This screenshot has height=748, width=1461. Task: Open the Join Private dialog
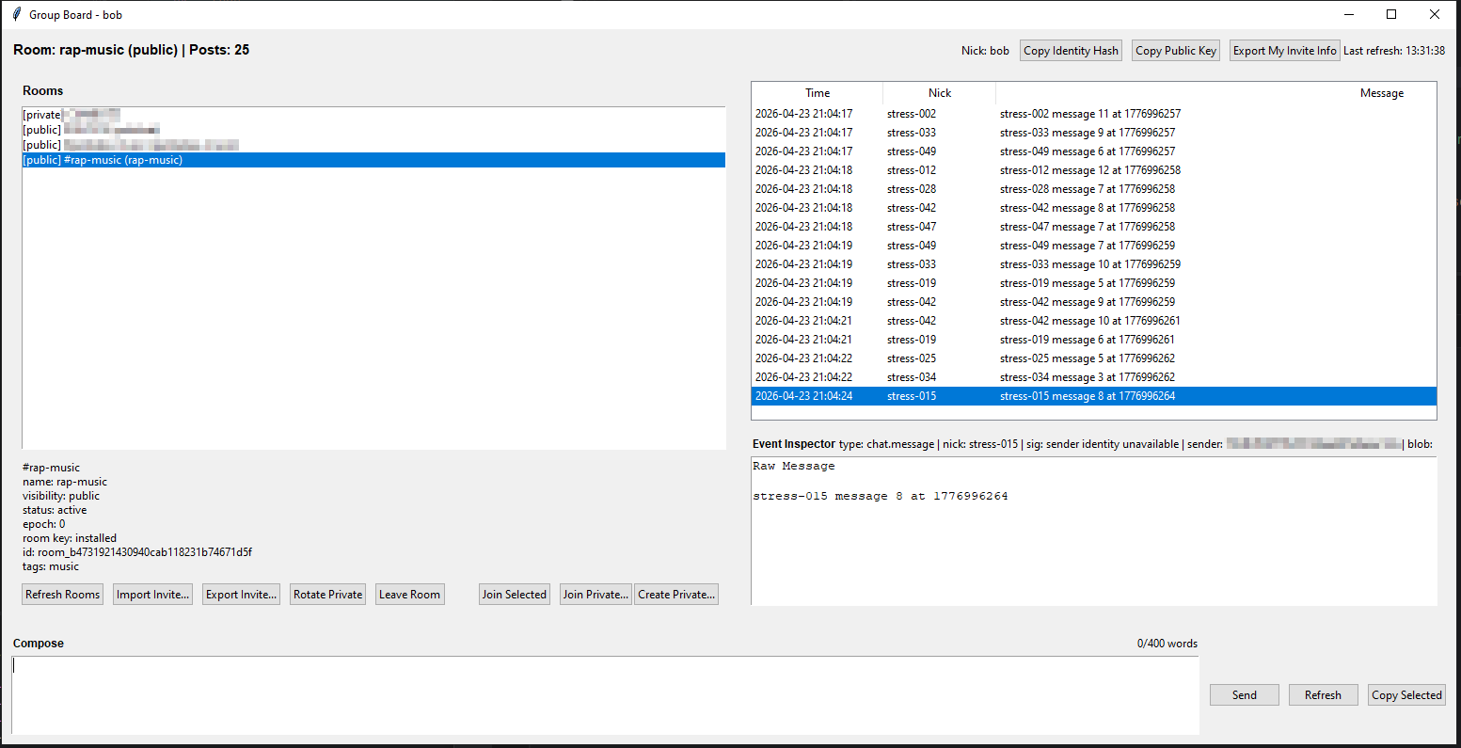pyautogui.click(x=596, y=595)
